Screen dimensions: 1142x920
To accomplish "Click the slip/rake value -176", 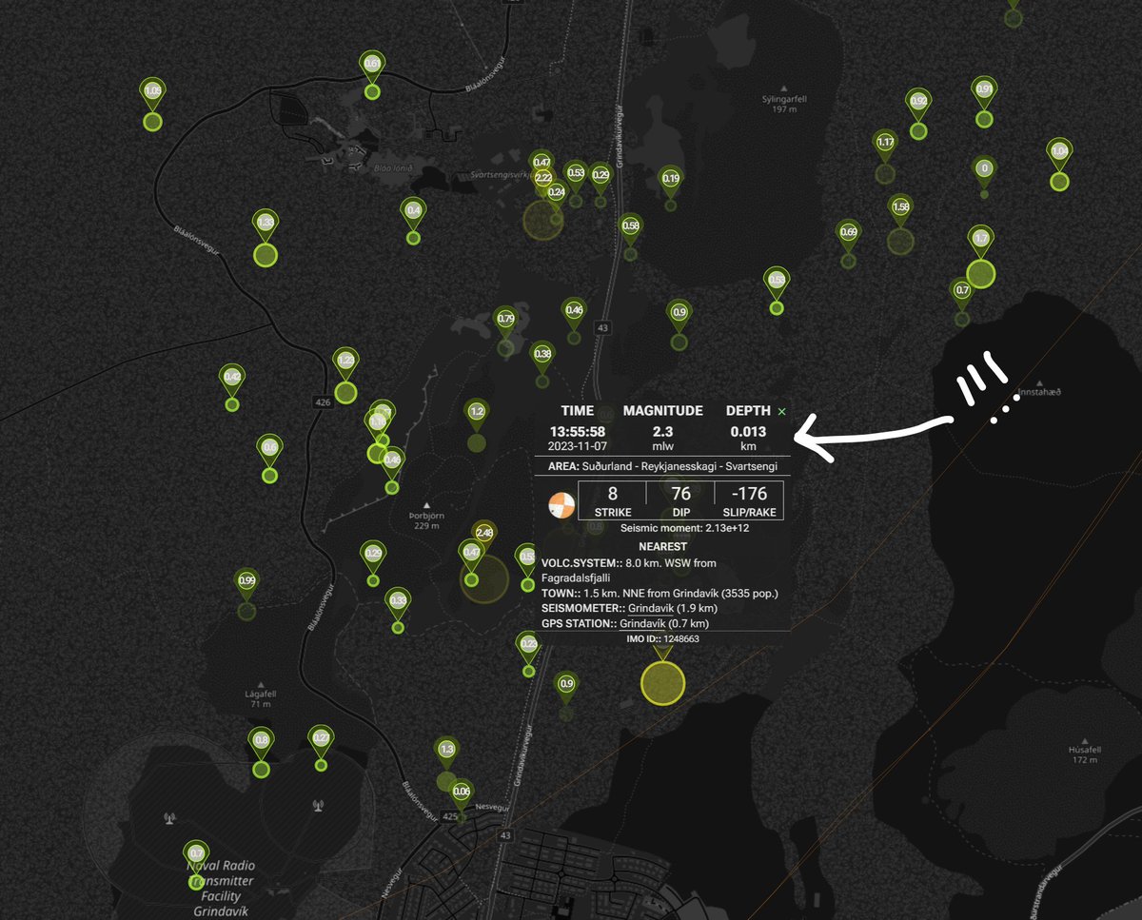I will click(x=748, y=493).
